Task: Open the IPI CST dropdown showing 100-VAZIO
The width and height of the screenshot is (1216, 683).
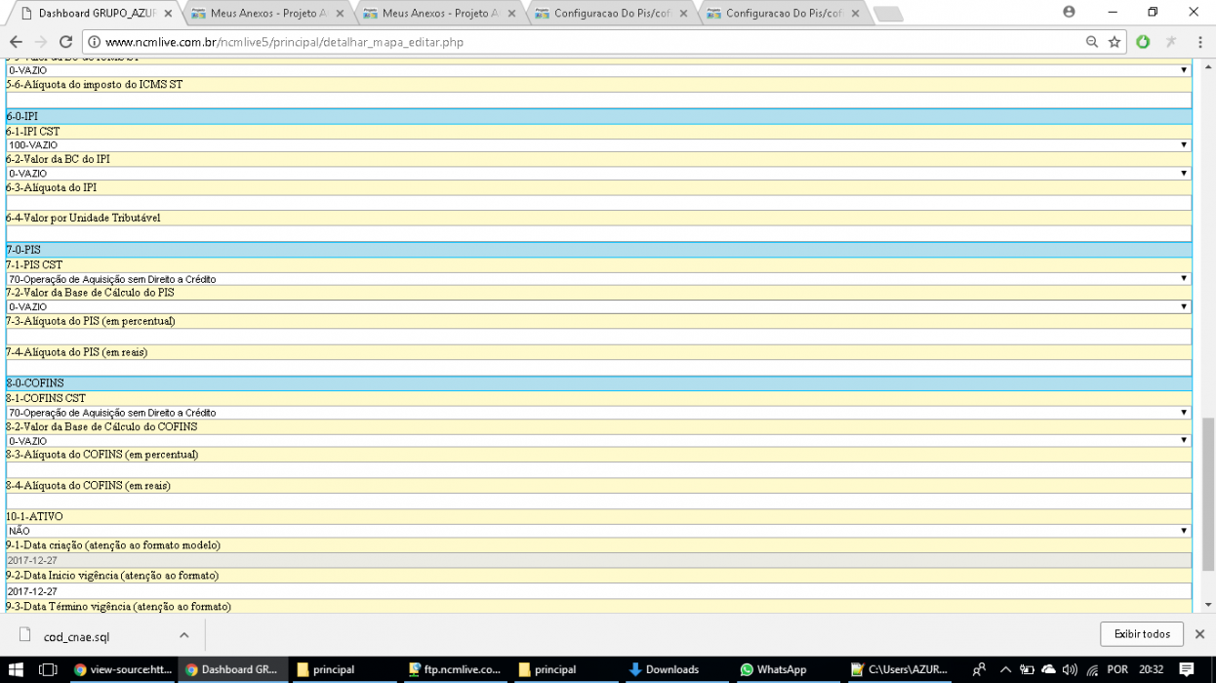Action: pos(598,145)
